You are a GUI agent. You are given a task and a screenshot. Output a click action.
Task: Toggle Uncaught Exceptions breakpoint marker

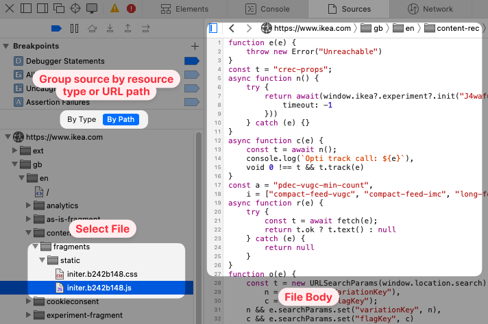(x=192, y=88)
